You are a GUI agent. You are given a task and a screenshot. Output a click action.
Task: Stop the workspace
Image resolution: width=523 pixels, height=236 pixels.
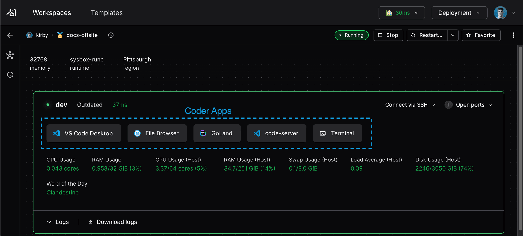(x=388, y=35)
